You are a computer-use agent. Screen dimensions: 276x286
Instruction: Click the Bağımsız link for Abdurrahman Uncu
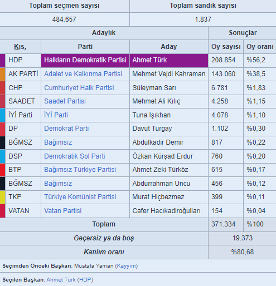click(x=58, y=184)
